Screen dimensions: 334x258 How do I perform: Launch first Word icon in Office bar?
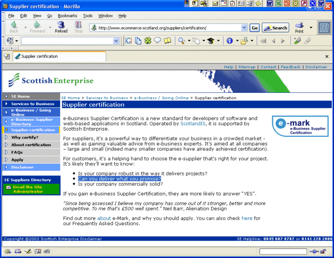tap(270, 3)
